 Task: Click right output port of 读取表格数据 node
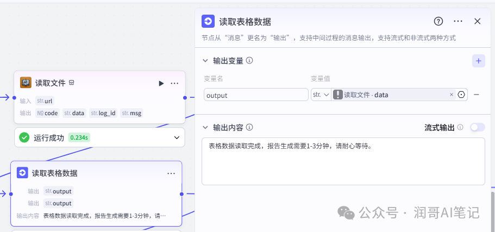[182, 194]
